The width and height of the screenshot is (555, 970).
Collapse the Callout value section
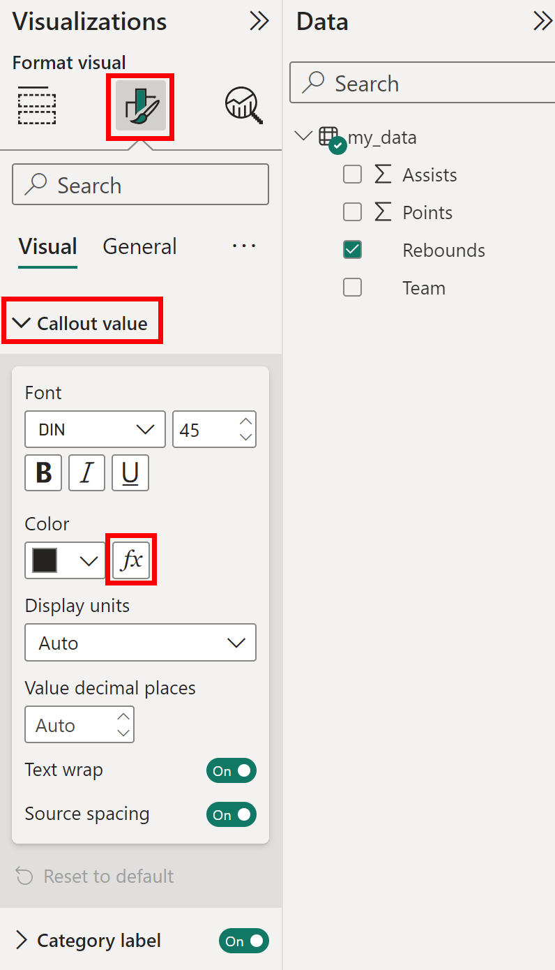tap(22, 322)
